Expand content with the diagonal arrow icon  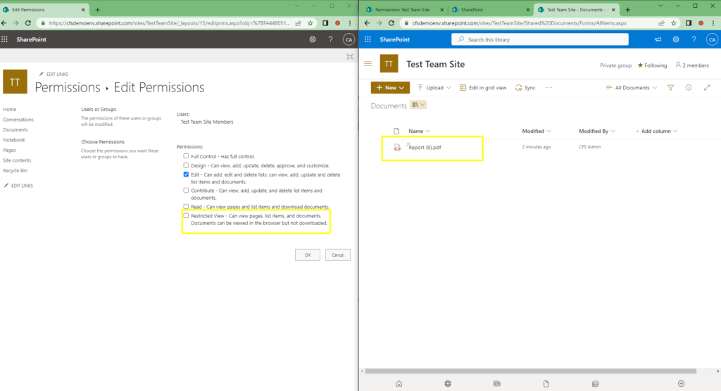click(x=707, y=88)
